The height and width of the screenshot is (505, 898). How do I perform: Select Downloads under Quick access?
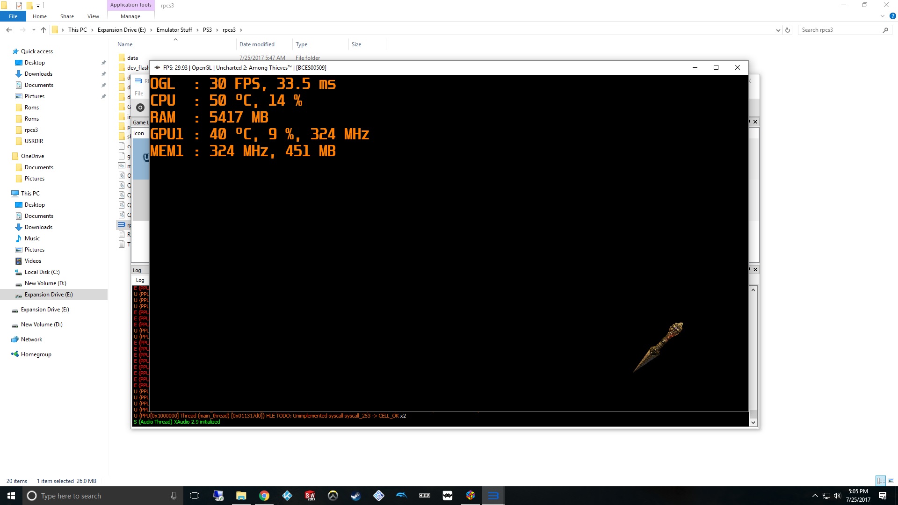coord(38,74)
